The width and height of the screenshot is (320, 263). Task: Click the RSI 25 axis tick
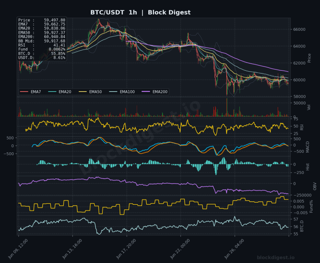pyautogui.click(x=296, y=134)
